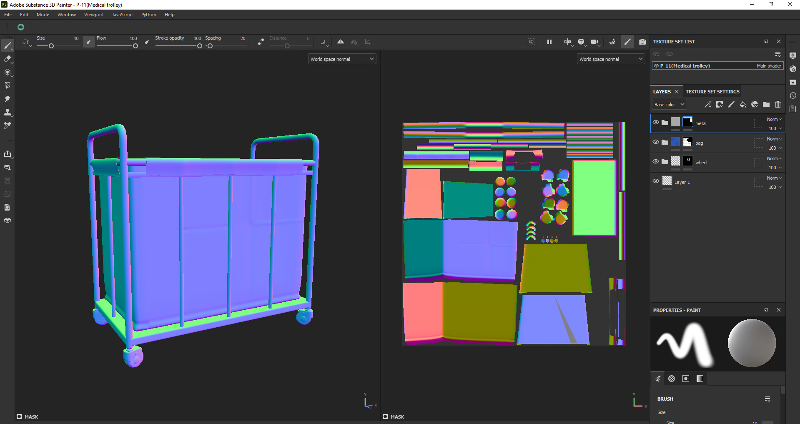
Task: Open the File menu
Action: (x=8, y=15)
